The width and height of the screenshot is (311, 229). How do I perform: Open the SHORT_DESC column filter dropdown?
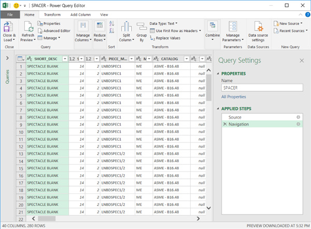coord(65,59)
